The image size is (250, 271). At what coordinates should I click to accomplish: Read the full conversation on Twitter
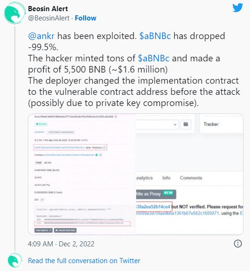tap(84, 261)
